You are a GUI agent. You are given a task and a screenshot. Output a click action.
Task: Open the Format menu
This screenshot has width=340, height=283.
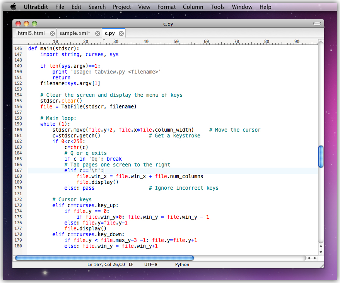pyautogui.click(x=166, y=7)
